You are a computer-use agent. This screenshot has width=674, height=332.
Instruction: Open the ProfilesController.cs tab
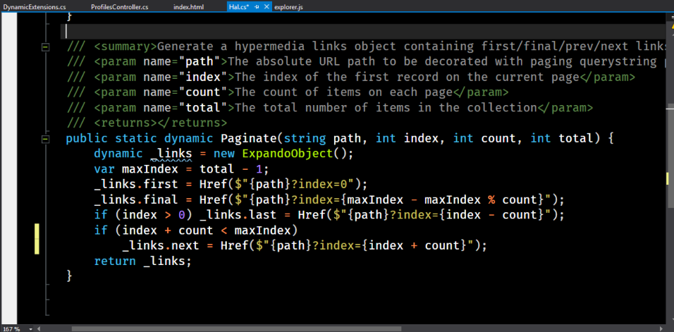click(x=119, y=7)
